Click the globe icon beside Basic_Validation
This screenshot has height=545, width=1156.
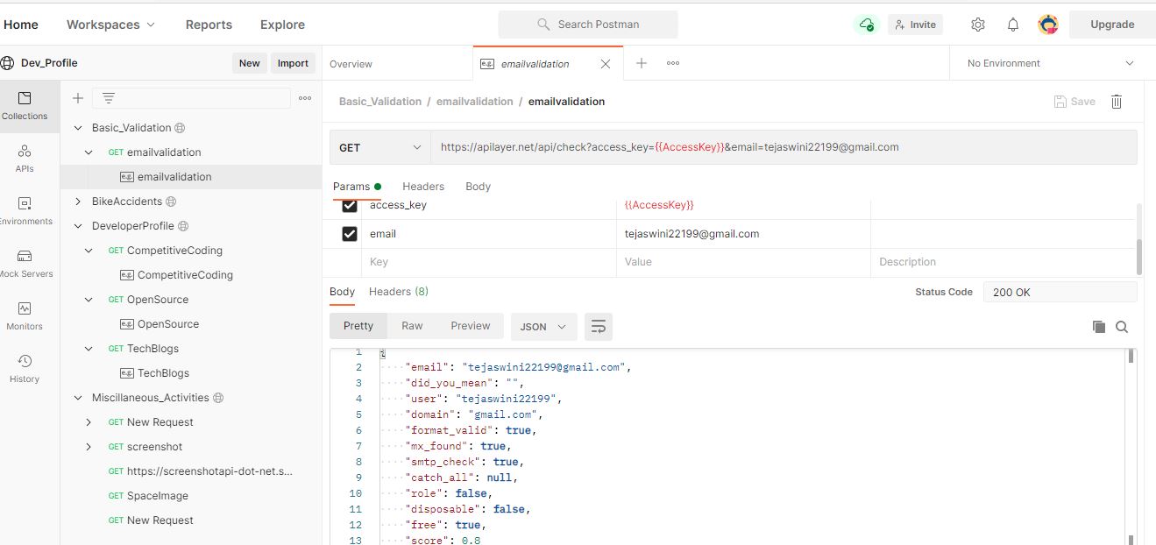click(x=180, y=128)
